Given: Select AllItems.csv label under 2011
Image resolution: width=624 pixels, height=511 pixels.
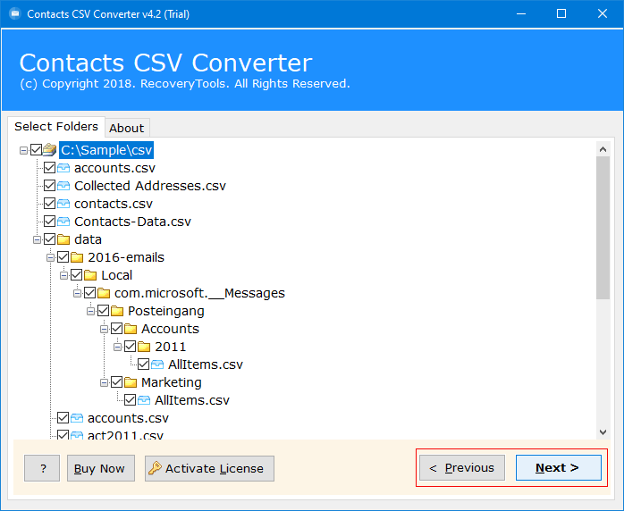Looking at the screenshot, I should [206, 364].
